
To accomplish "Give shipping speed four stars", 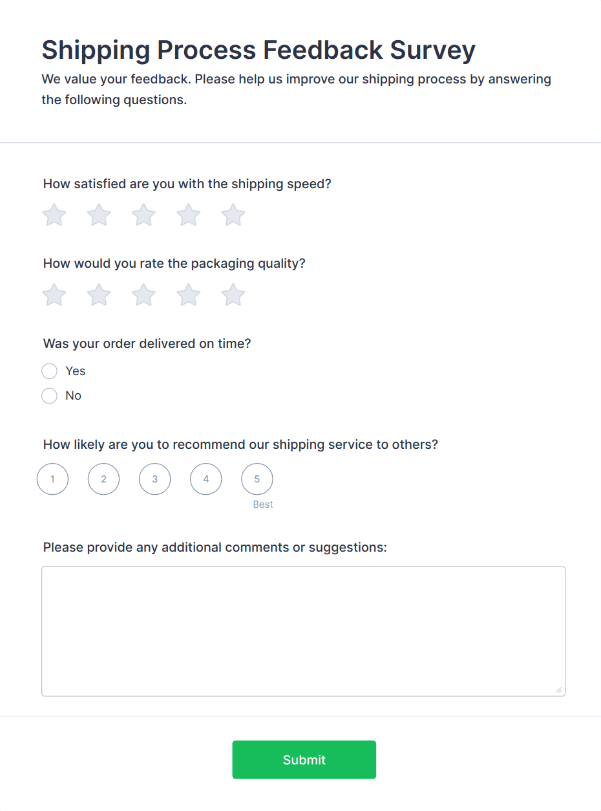I will point(189,215).
